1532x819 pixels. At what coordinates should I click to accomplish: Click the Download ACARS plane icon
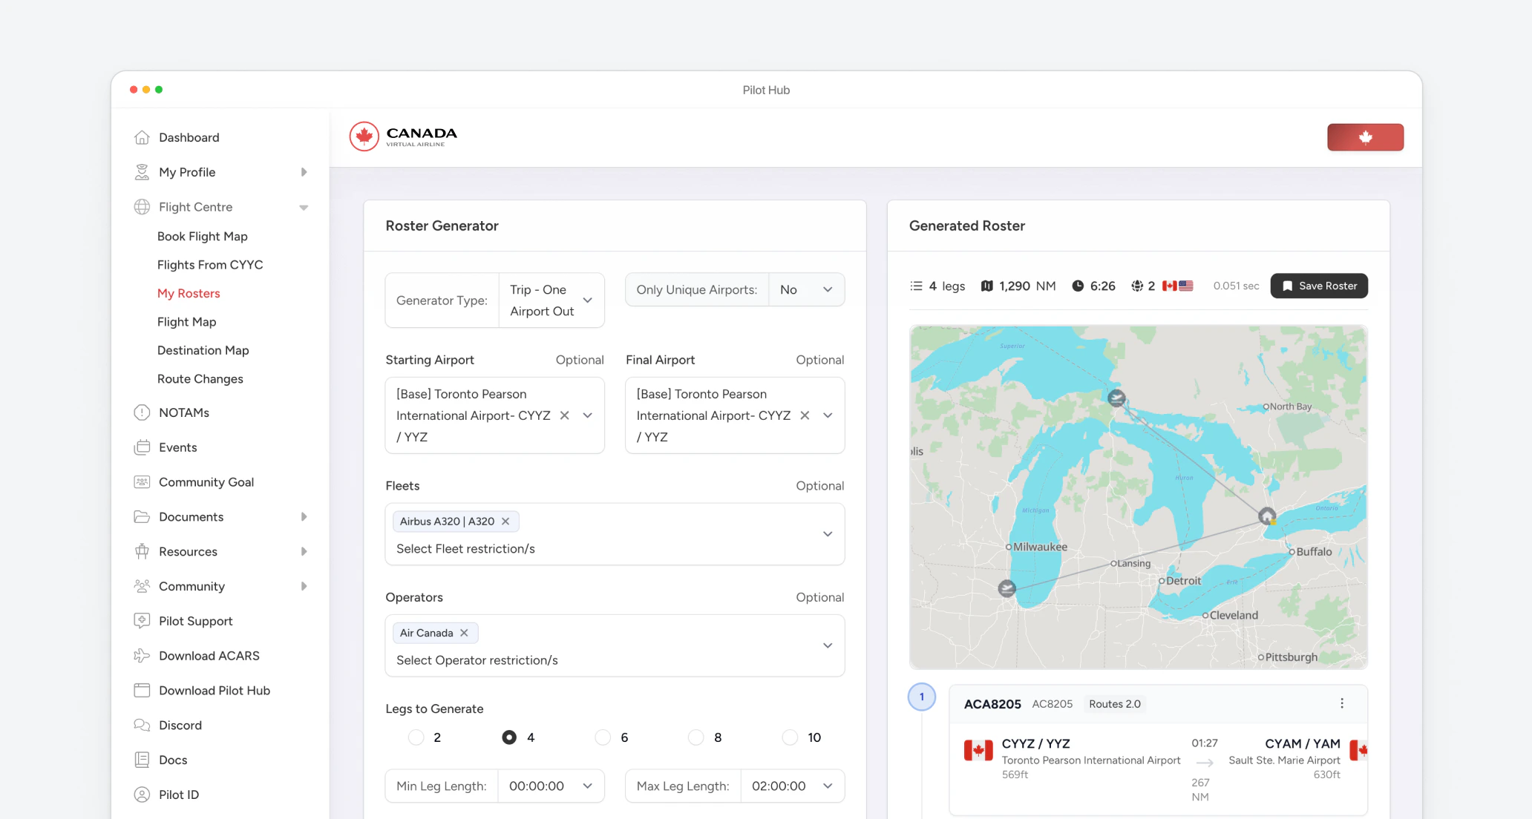coord(142,656)
